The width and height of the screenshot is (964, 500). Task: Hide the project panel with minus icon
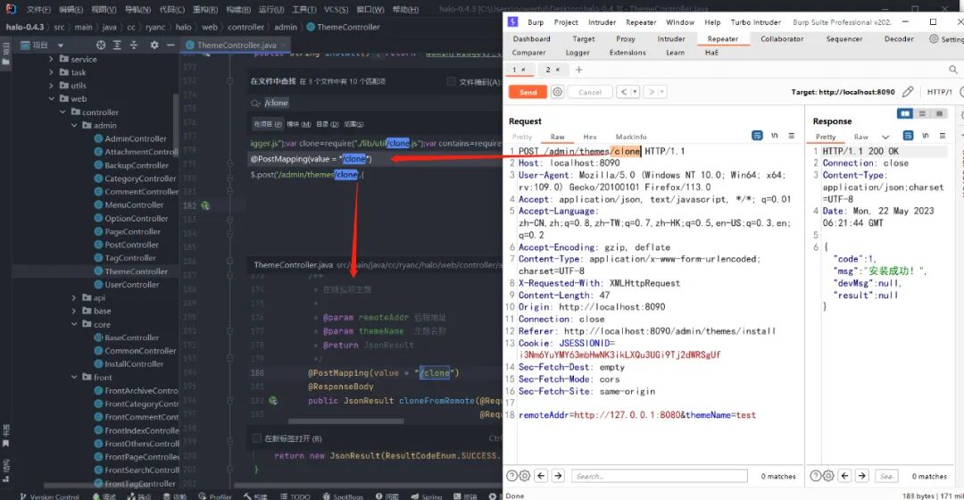click(170, 45)
